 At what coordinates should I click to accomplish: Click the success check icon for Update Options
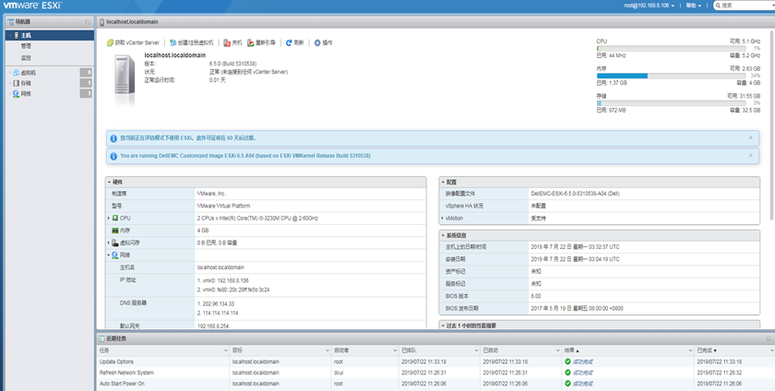click(x=568, y=361)
